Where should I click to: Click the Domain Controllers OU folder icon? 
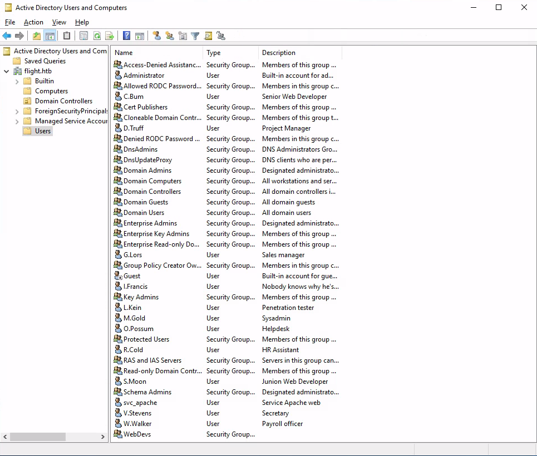(x=27, y=101)
